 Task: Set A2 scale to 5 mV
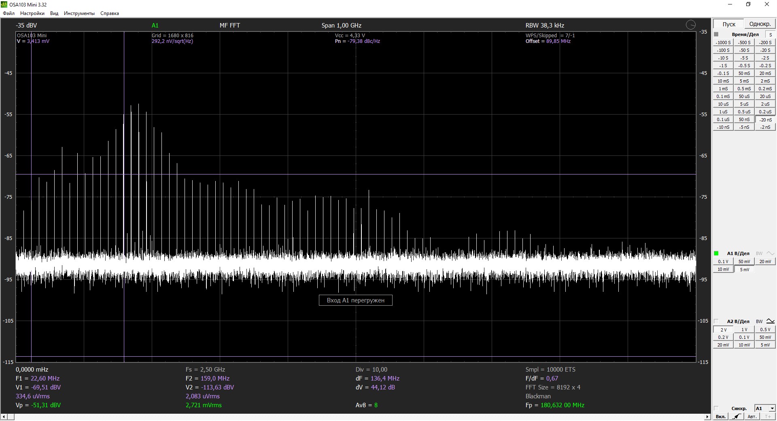(765, 345)
